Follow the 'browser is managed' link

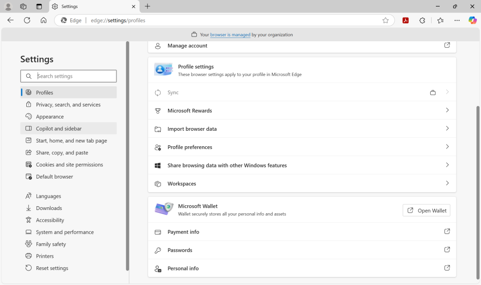click(230, 35)
